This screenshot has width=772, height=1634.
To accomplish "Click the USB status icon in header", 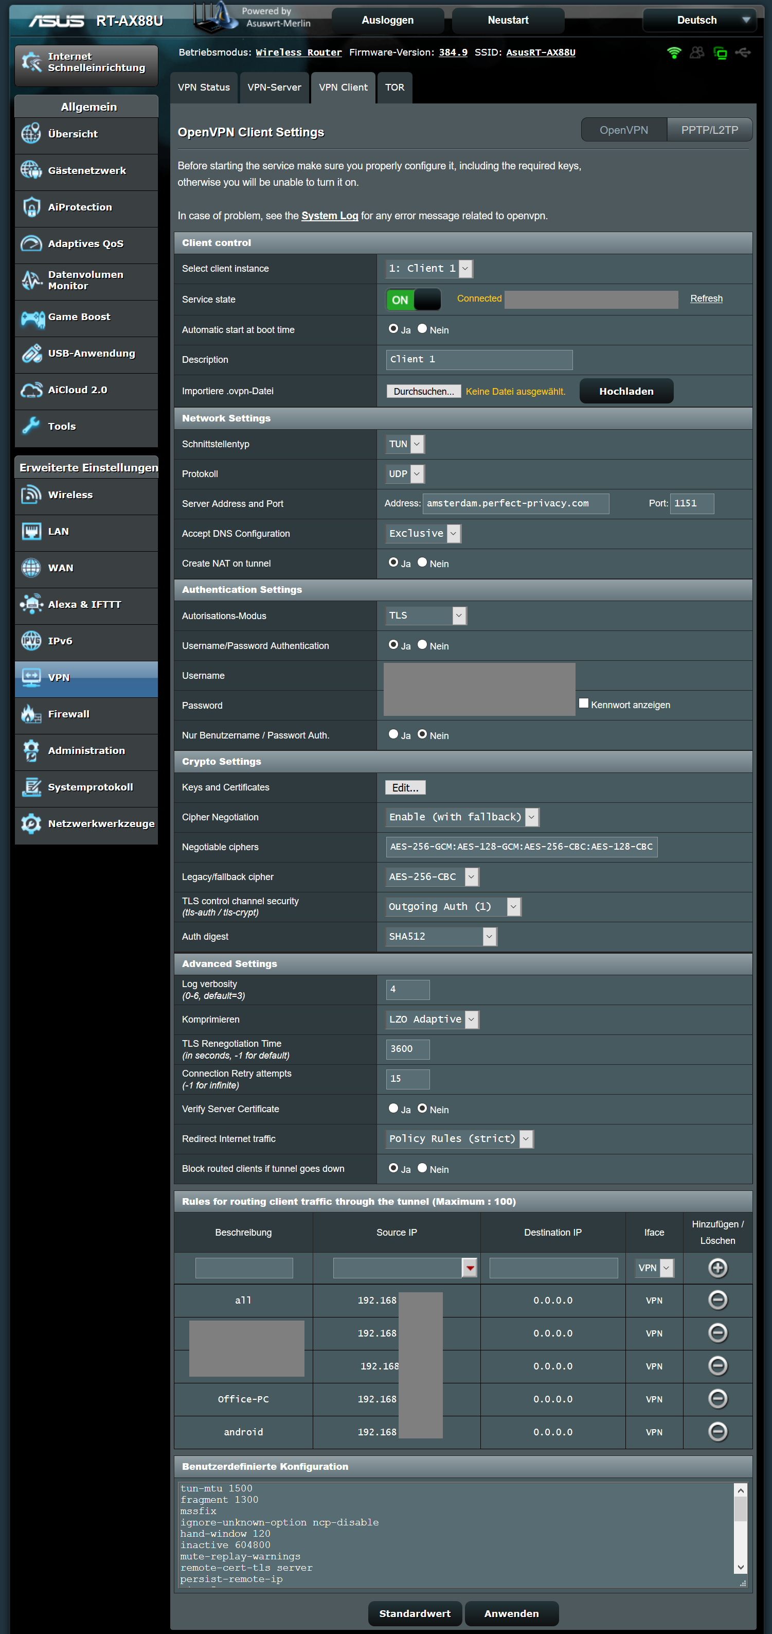I will point(743,52).
